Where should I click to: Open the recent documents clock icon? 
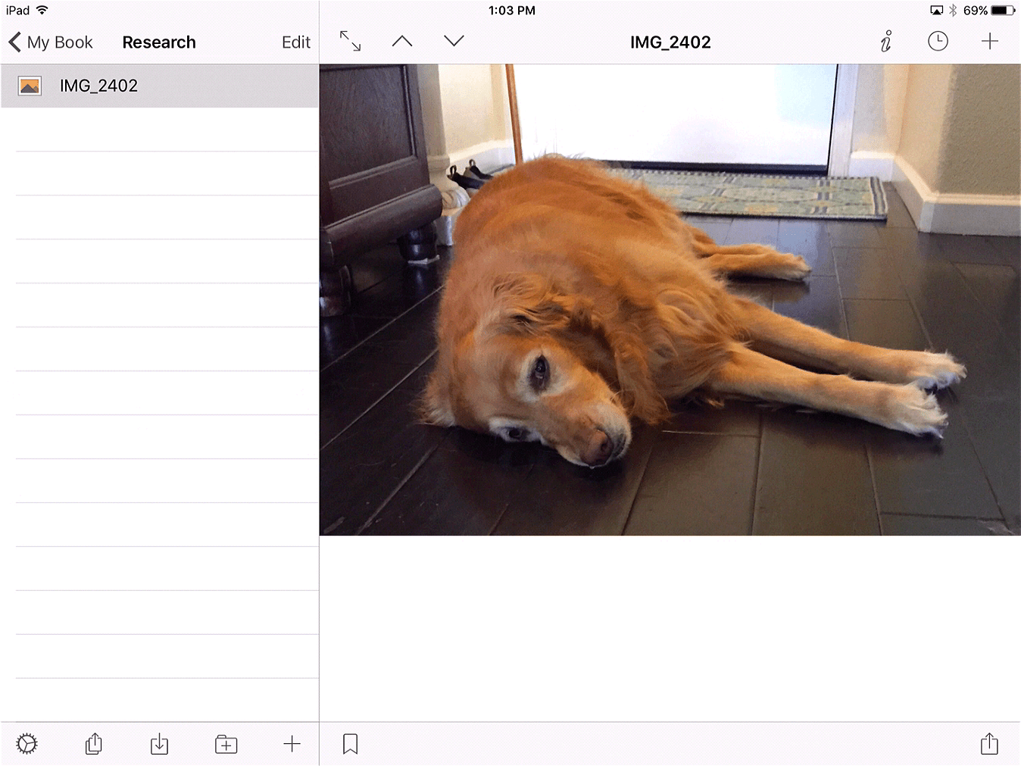click(x=938, y=41)
